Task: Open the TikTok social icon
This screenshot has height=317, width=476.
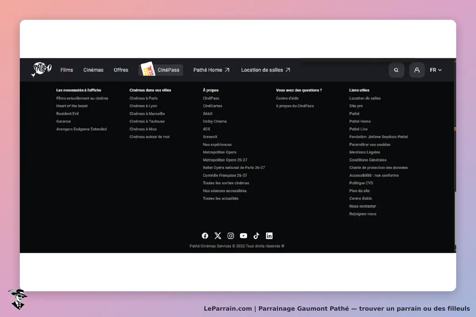Action: point(256,236)
